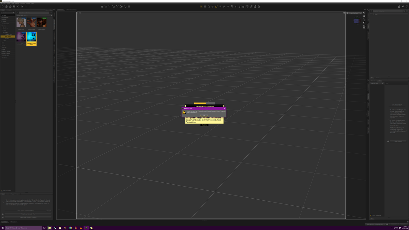
Task: Select All Files in category list
Action: point(8,15)
